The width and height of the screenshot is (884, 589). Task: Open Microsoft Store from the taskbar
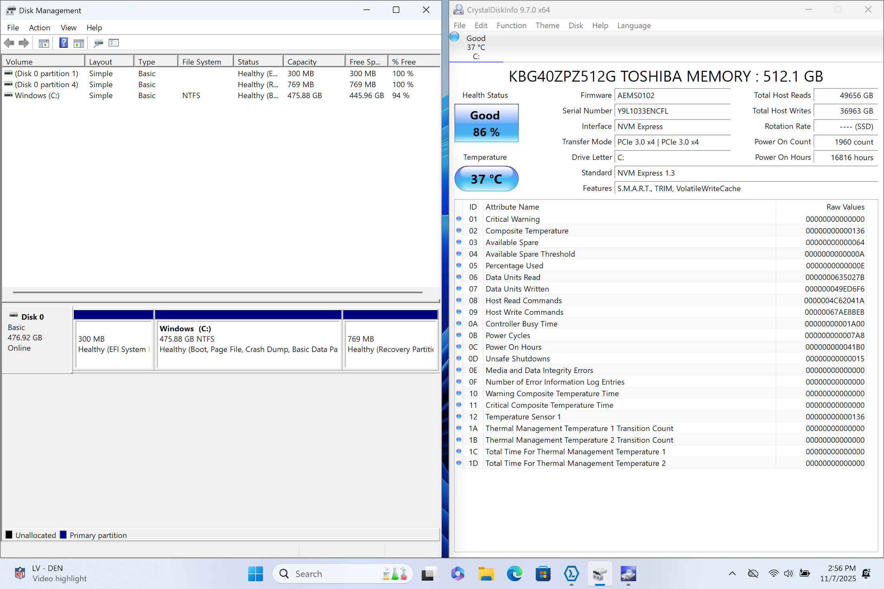[543, 574]
